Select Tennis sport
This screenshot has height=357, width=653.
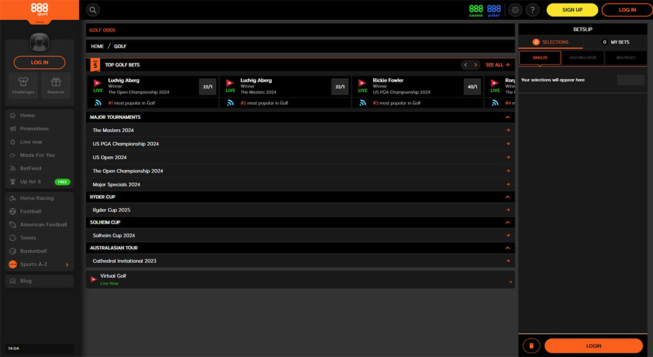(x=39, y=238)
